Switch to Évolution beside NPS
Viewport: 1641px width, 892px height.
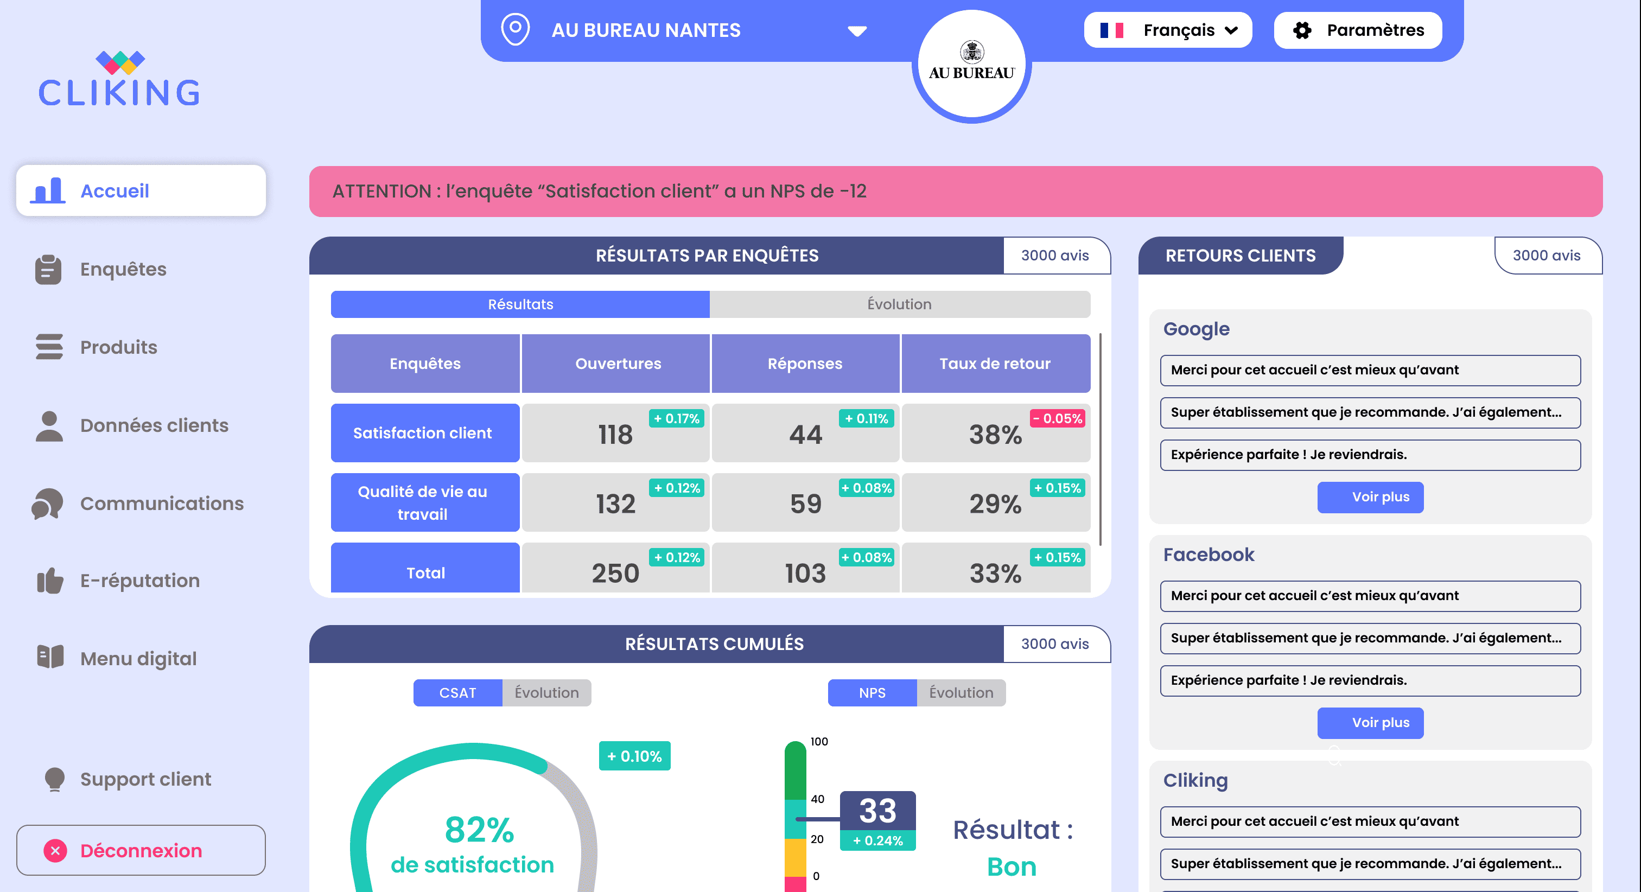[961, 692]
